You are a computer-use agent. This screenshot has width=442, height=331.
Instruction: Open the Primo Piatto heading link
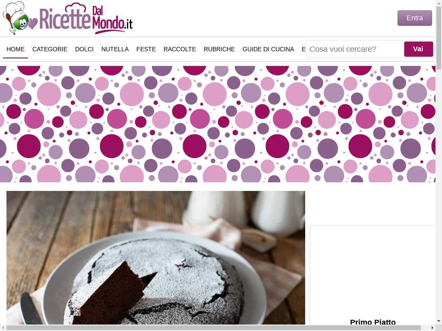click(373, 322)
